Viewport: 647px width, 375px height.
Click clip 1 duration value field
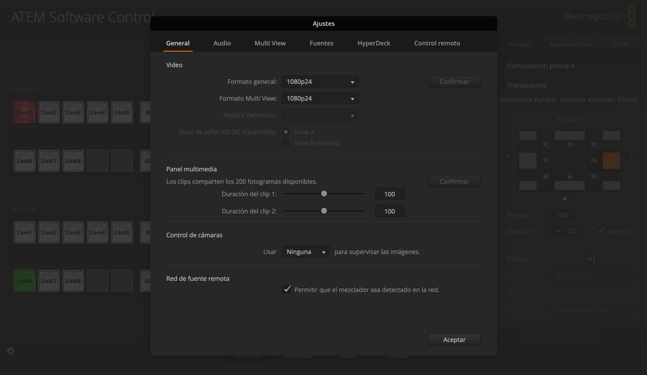[390, 194]
